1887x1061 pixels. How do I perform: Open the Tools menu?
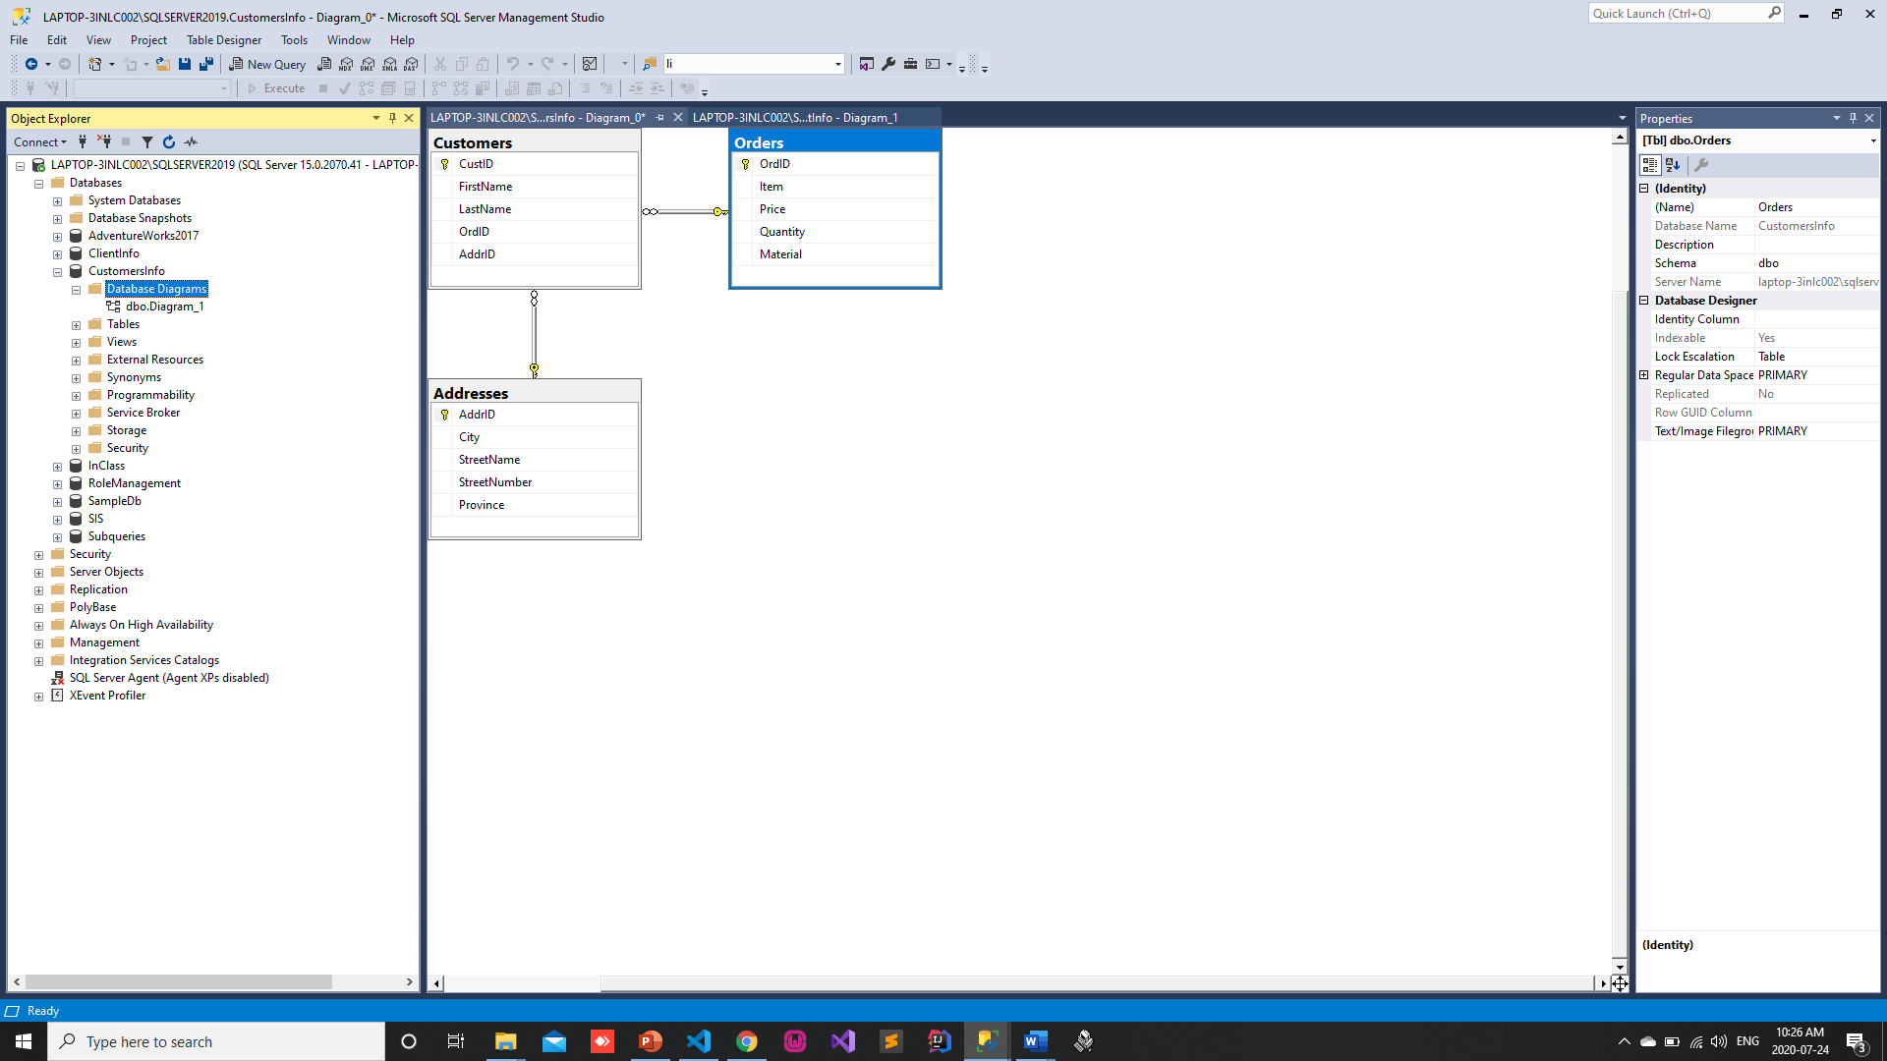[x=294, y=40]
